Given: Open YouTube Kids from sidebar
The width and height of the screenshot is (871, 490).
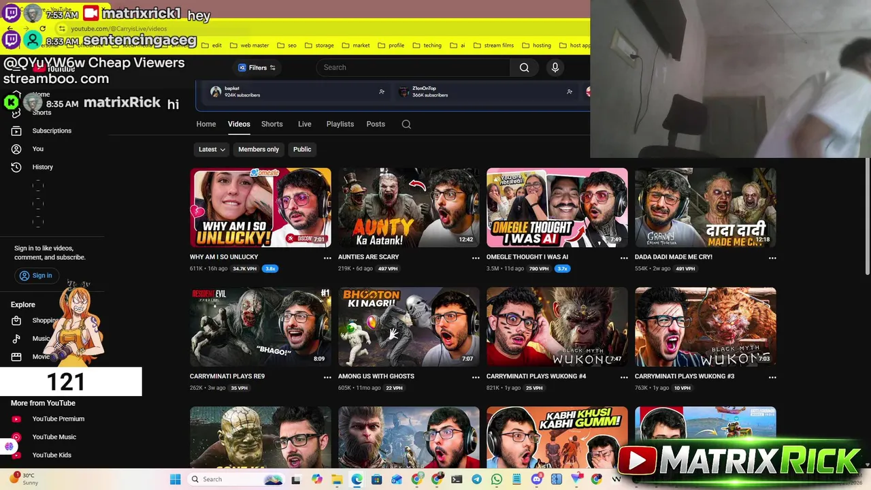Looking at the screenshot, I should pyautogui.click(x=52, y=455).
